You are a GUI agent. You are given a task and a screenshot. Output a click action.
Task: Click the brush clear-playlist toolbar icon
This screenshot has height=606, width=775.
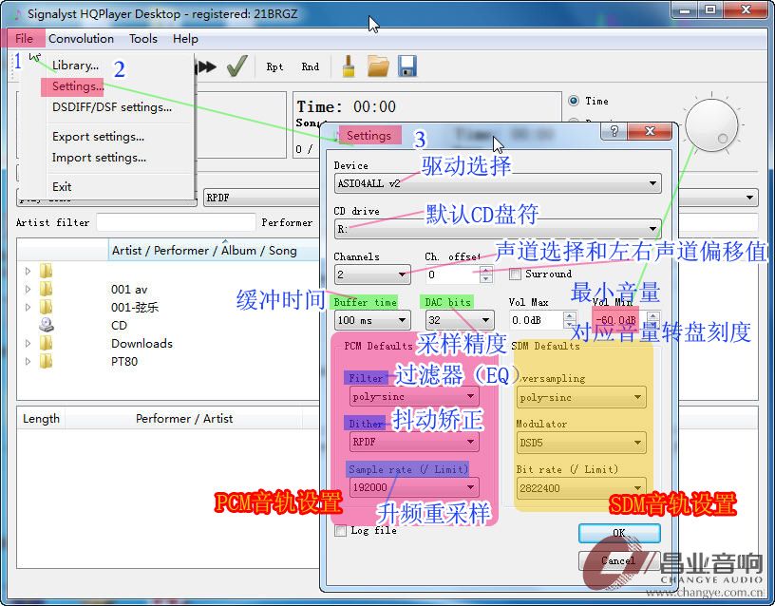point(349,66)
